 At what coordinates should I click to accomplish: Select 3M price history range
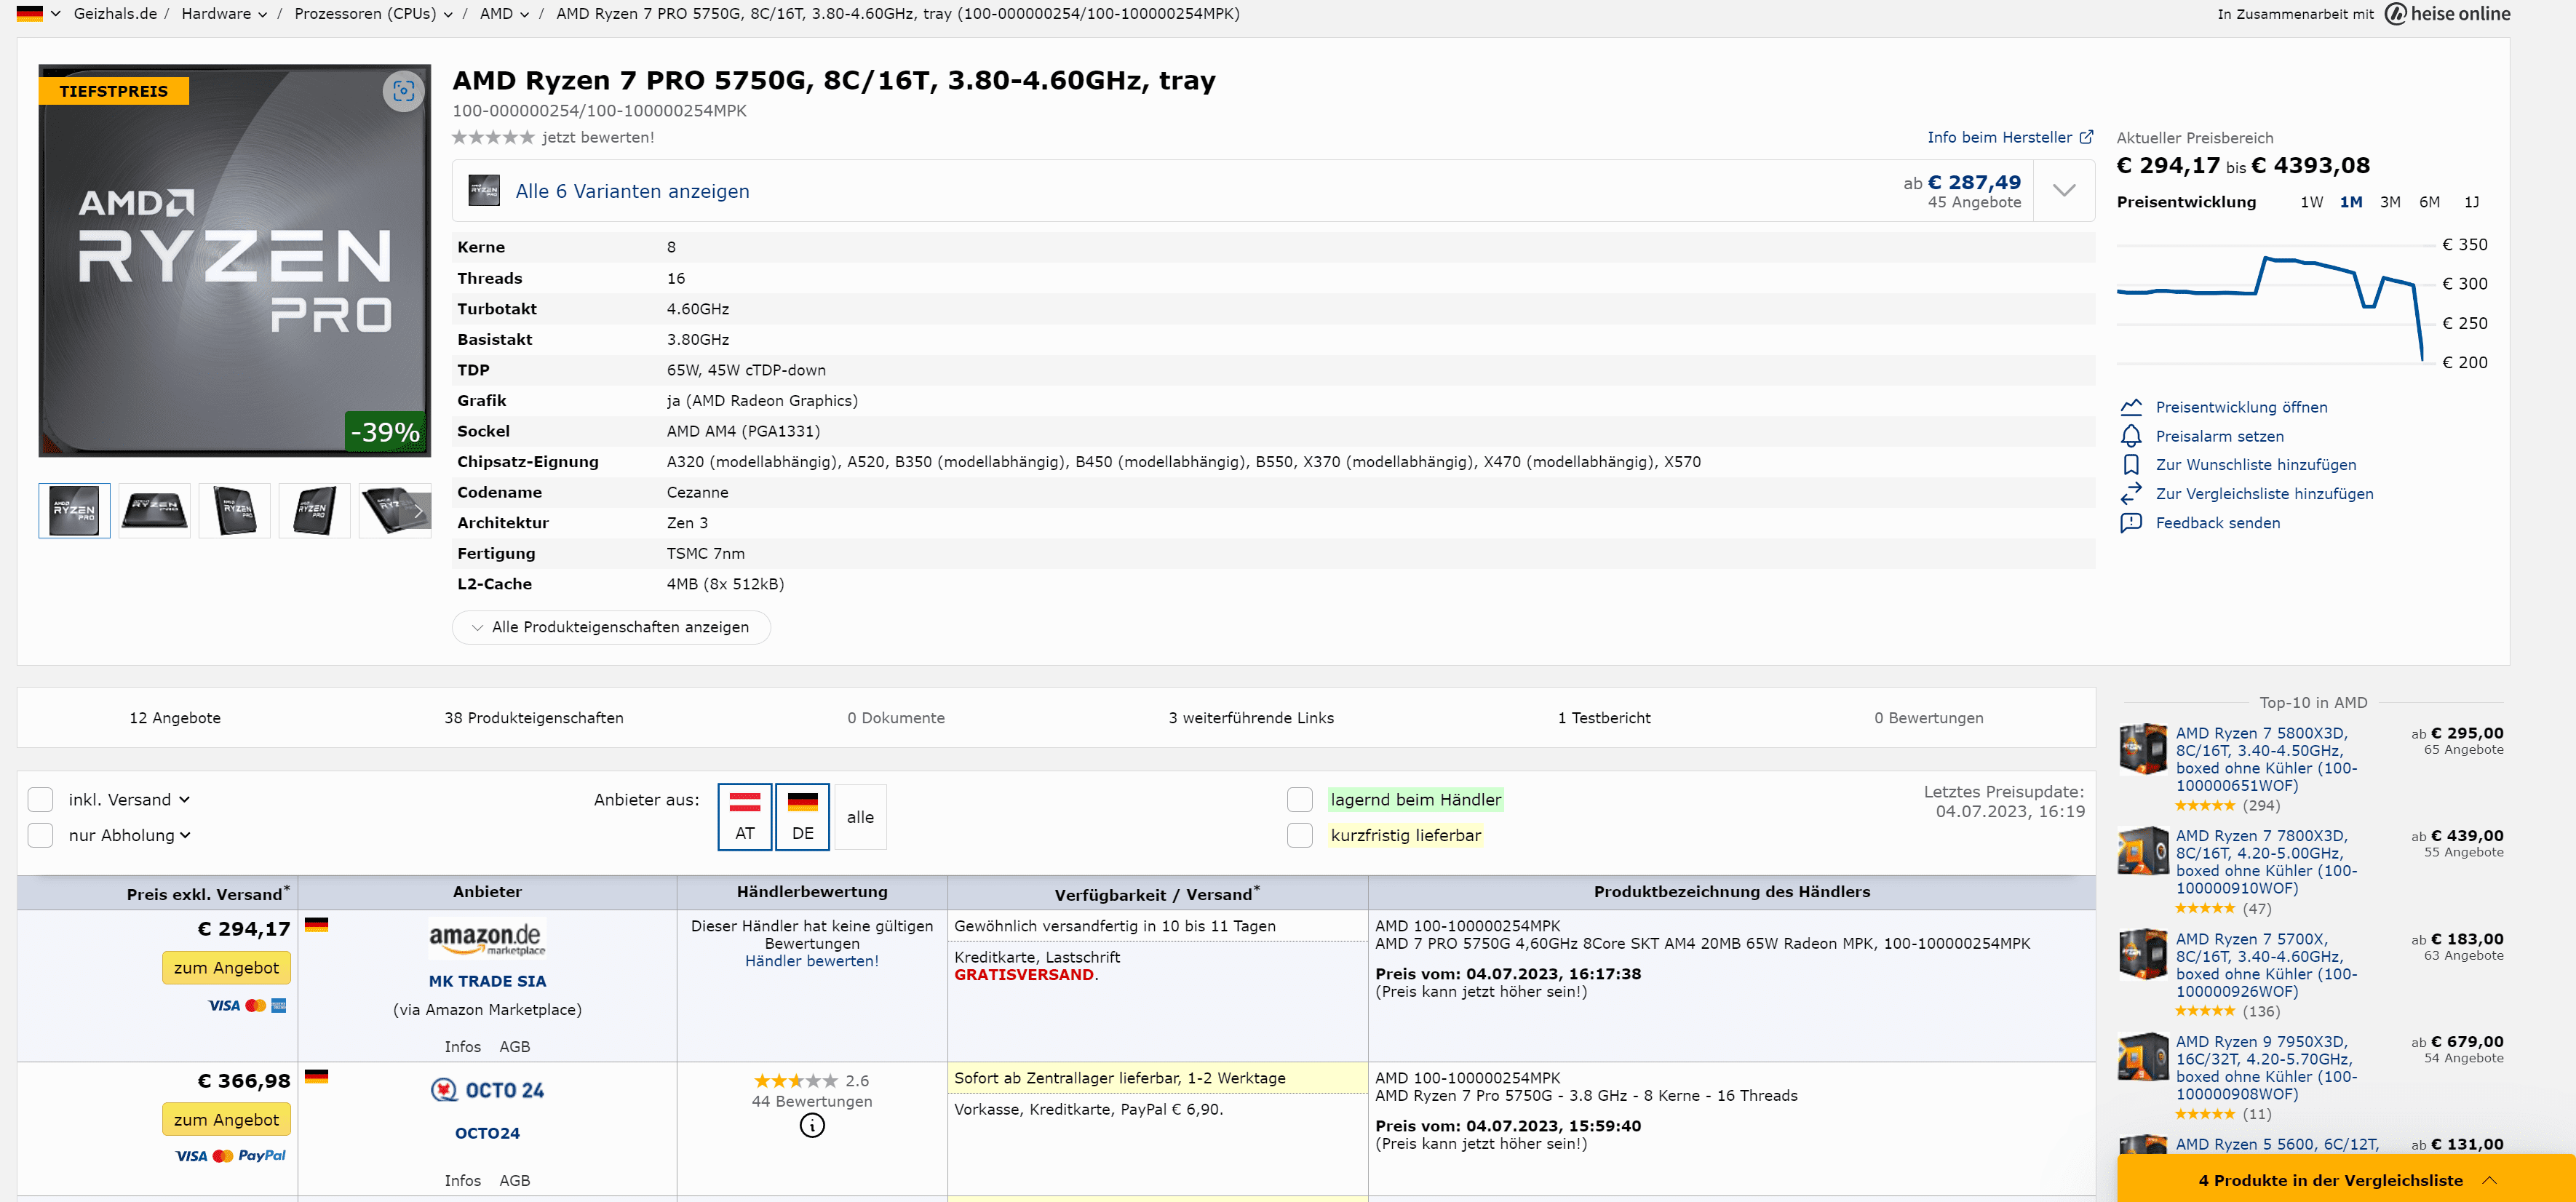2390,202
